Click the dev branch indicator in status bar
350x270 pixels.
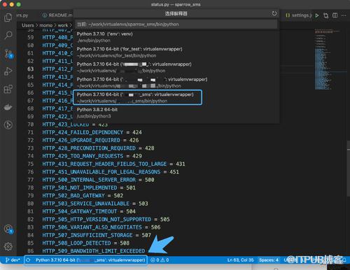pyautogui.click(x=13, y=260)
